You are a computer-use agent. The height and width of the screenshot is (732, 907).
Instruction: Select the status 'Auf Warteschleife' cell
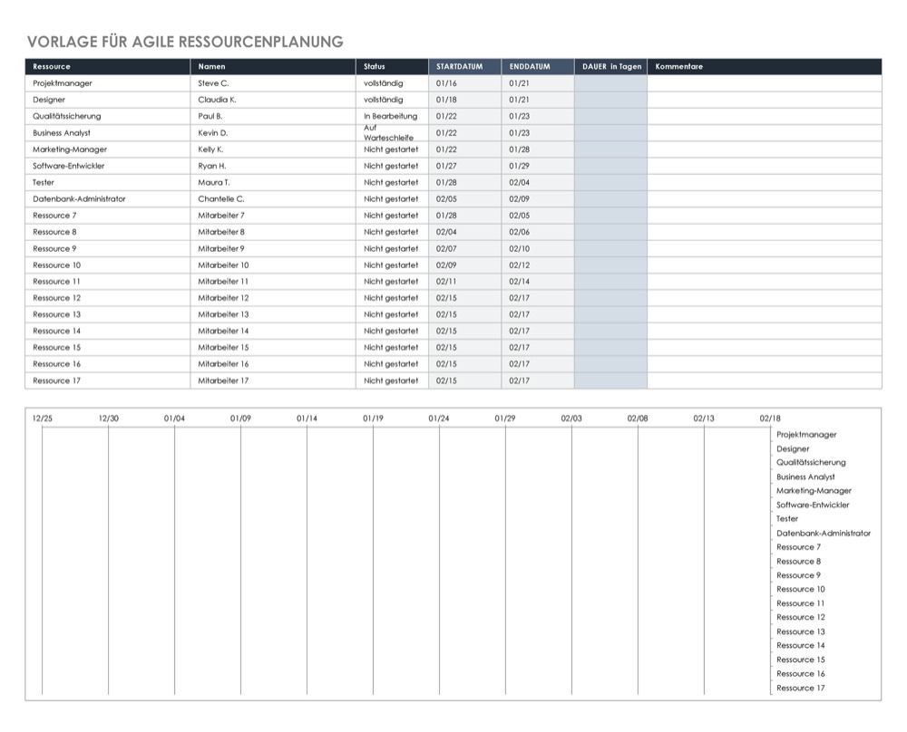point(392,133)
